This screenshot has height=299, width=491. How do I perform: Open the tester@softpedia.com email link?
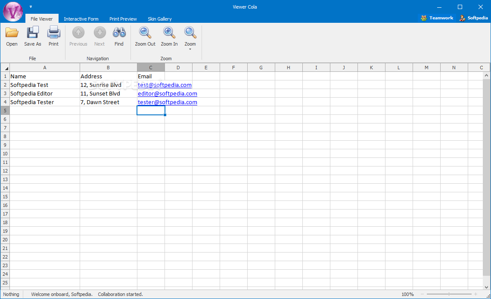168,102
